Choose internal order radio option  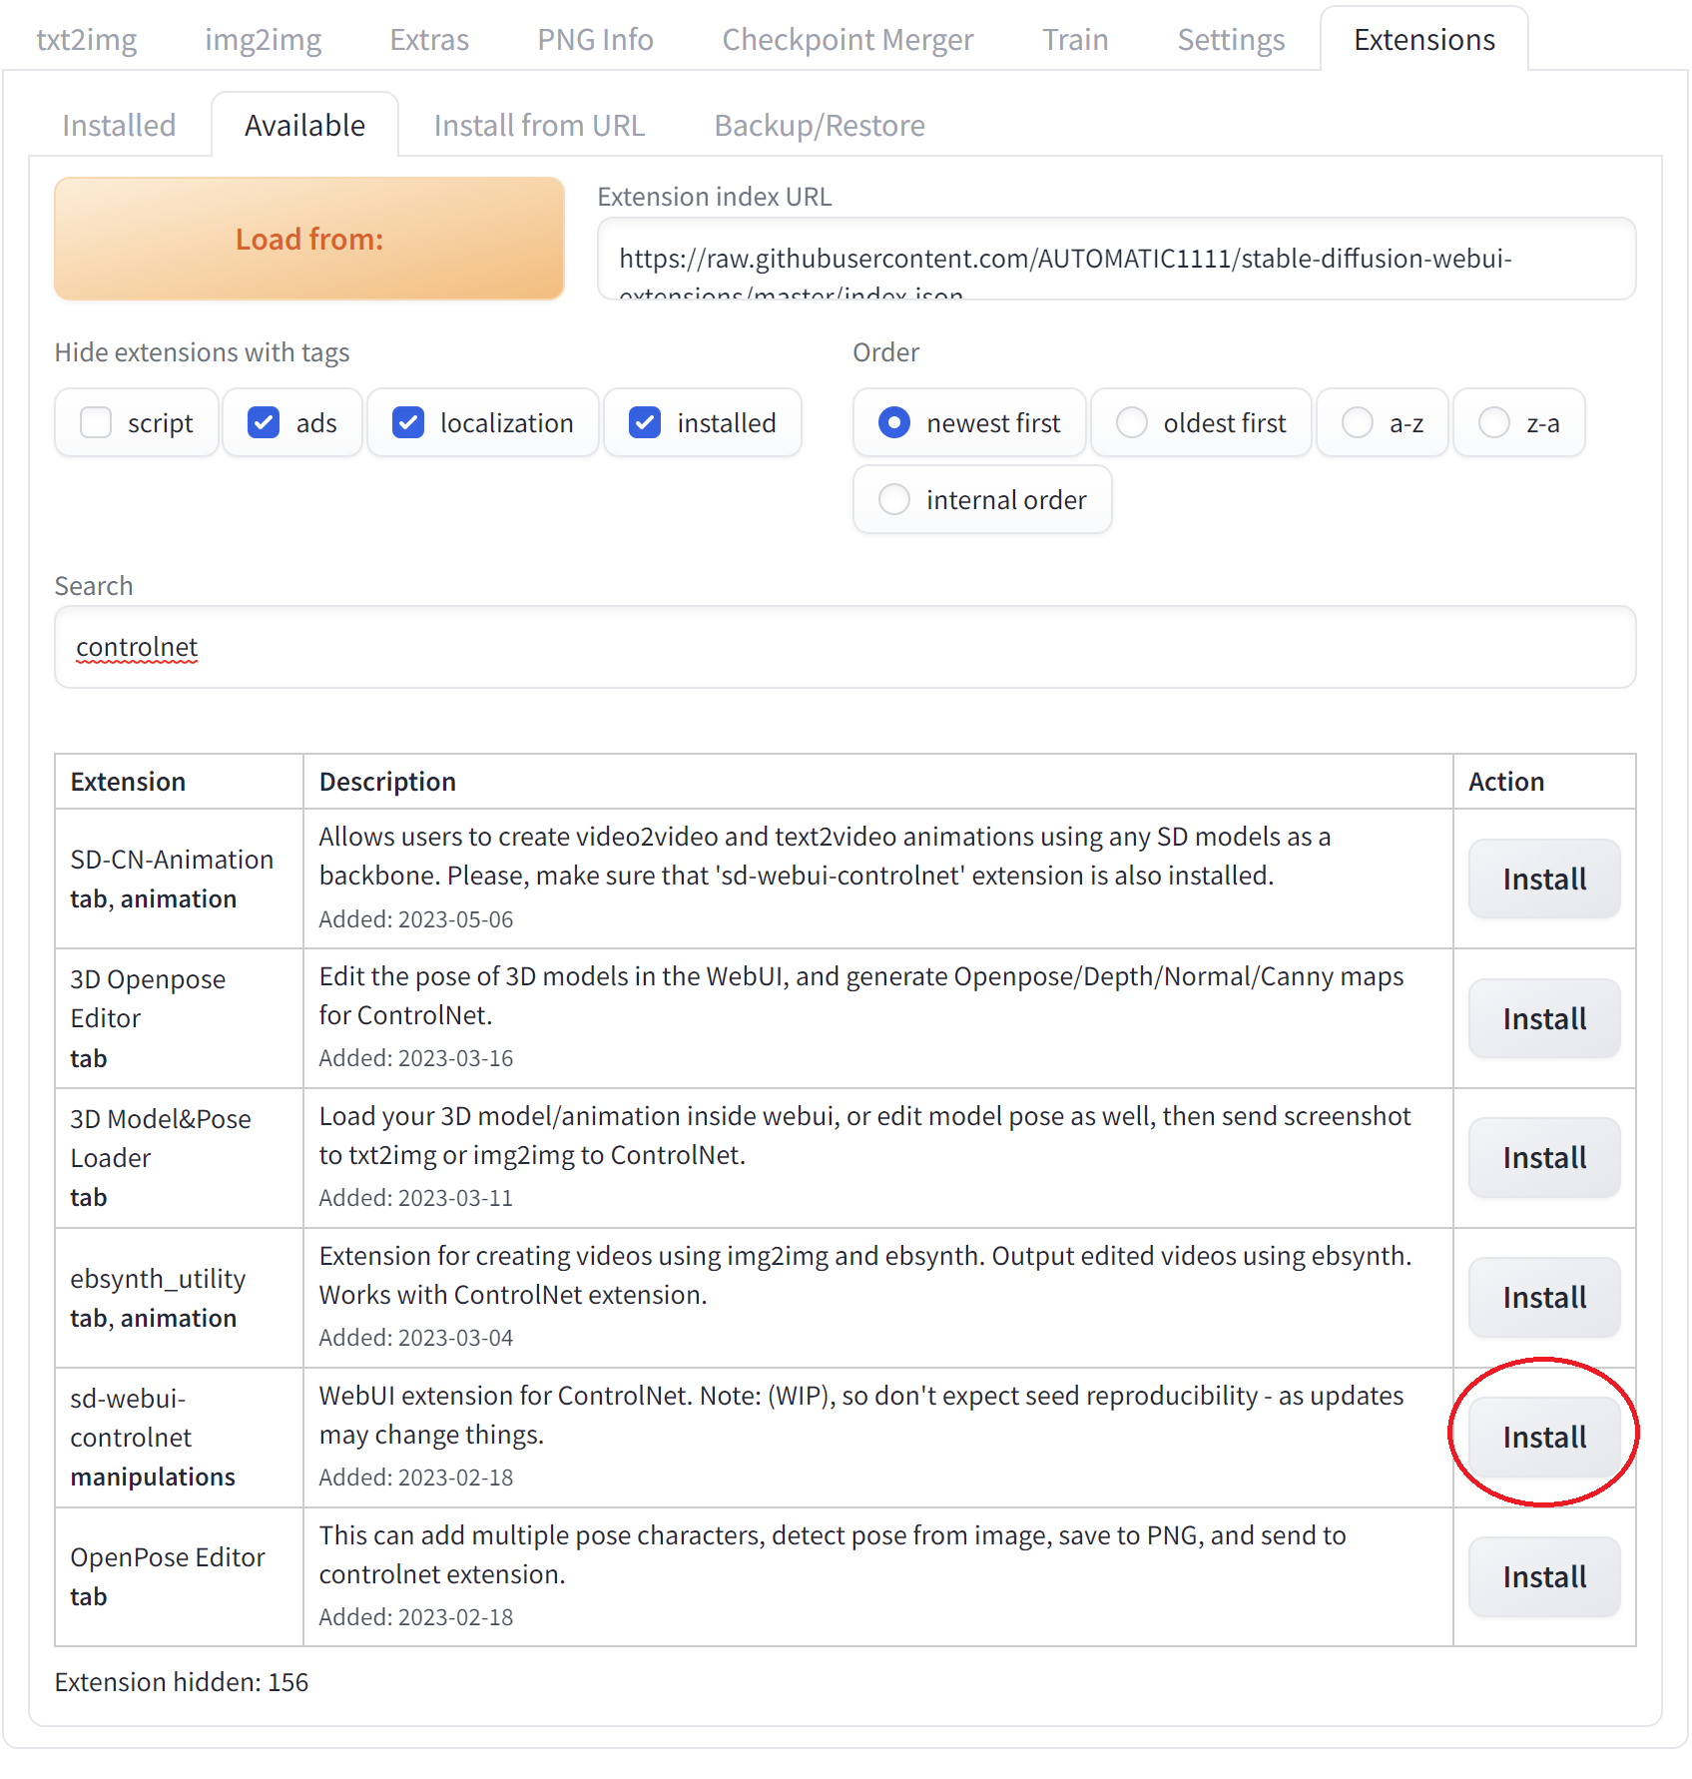coord(894,499)
